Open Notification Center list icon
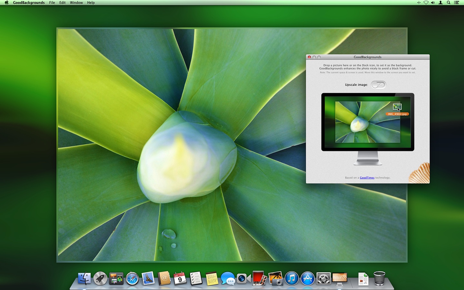 click(x=456, y=3)
